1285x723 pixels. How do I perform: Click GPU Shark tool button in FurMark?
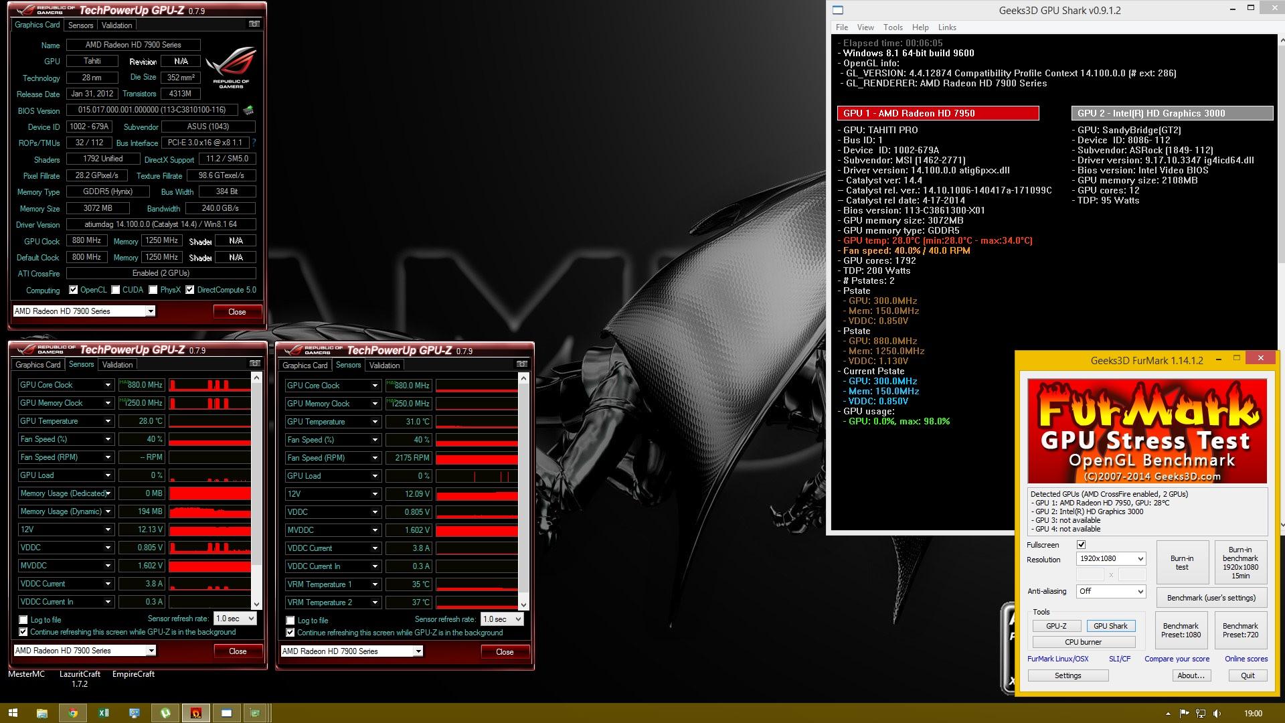click(x=1110, y=626)
